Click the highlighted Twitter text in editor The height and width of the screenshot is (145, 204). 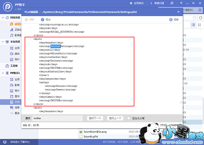pos(55,46)
